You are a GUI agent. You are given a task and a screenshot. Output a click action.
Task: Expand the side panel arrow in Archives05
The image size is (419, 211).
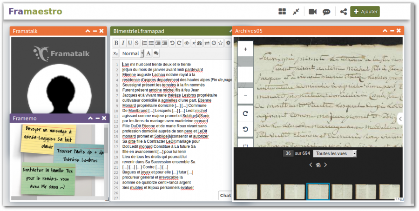point(400,119)
